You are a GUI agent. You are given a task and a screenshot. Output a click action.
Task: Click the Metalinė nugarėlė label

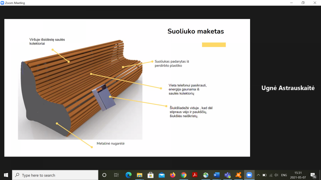[x=110, y=143]
